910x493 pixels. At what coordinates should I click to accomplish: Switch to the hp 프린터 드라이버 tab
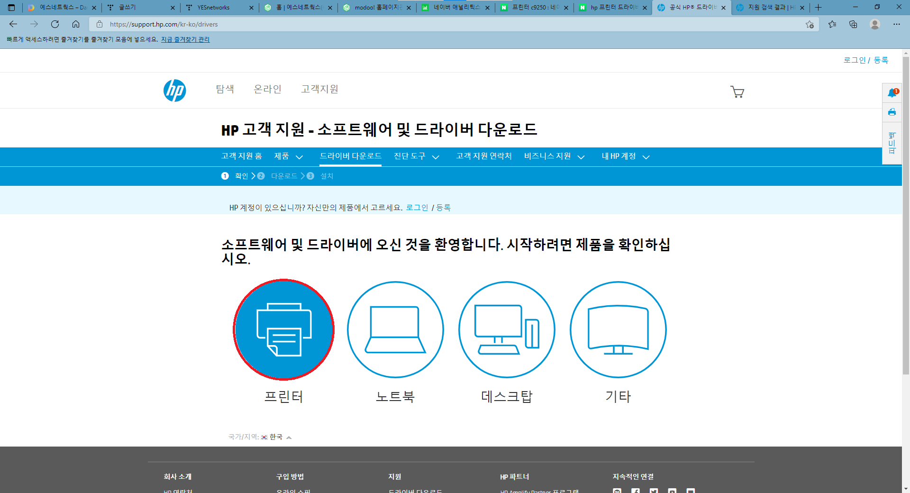coord(613,8)
